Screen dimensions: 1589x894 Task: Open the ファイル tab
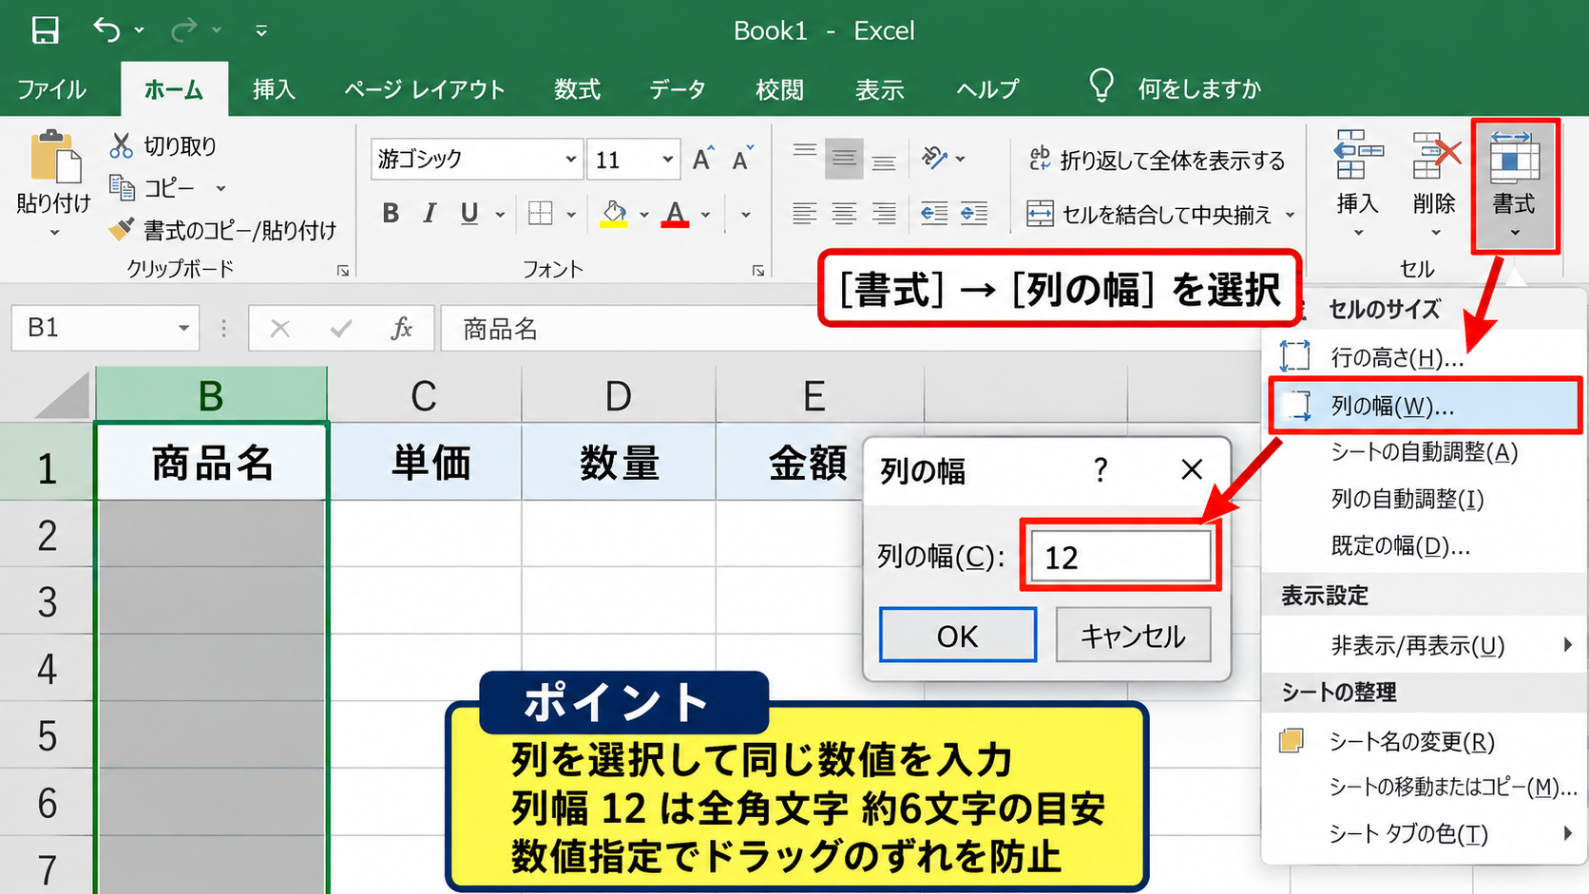coord(52,89)
